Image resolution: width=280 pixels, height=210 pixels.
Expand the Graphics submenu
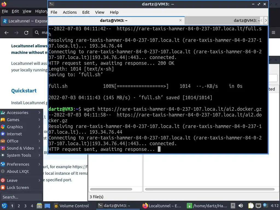click(x=21, y=127)
